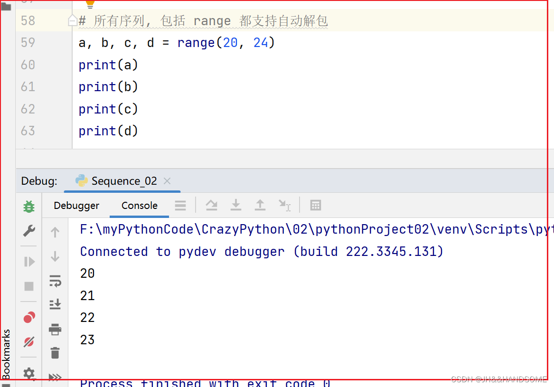Click the Step Into down-arrow icon
This screenshot has width=554, height=387.
tap(235, 205)
